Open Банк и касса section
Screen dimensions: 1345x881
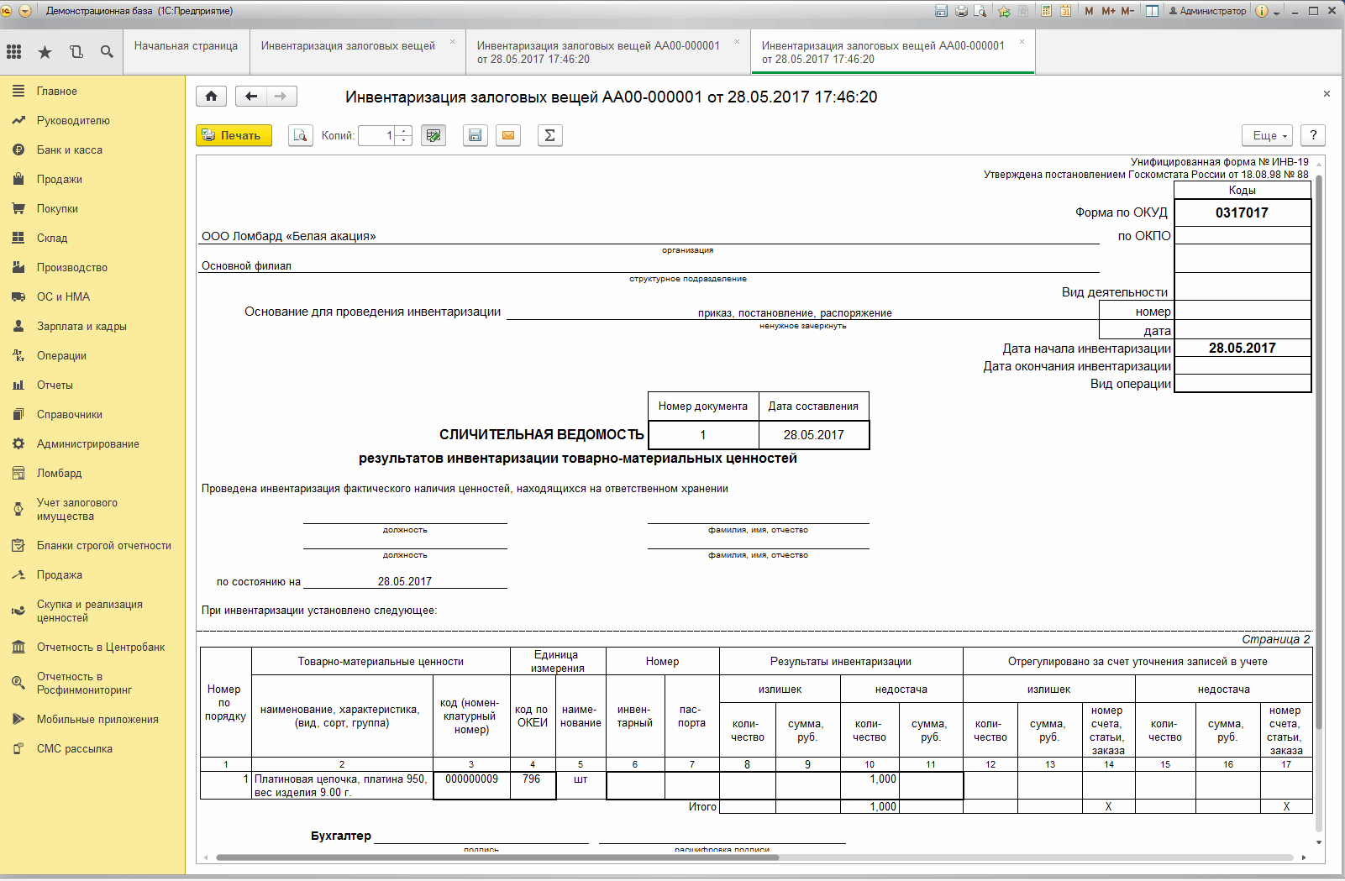click(92, 149)
